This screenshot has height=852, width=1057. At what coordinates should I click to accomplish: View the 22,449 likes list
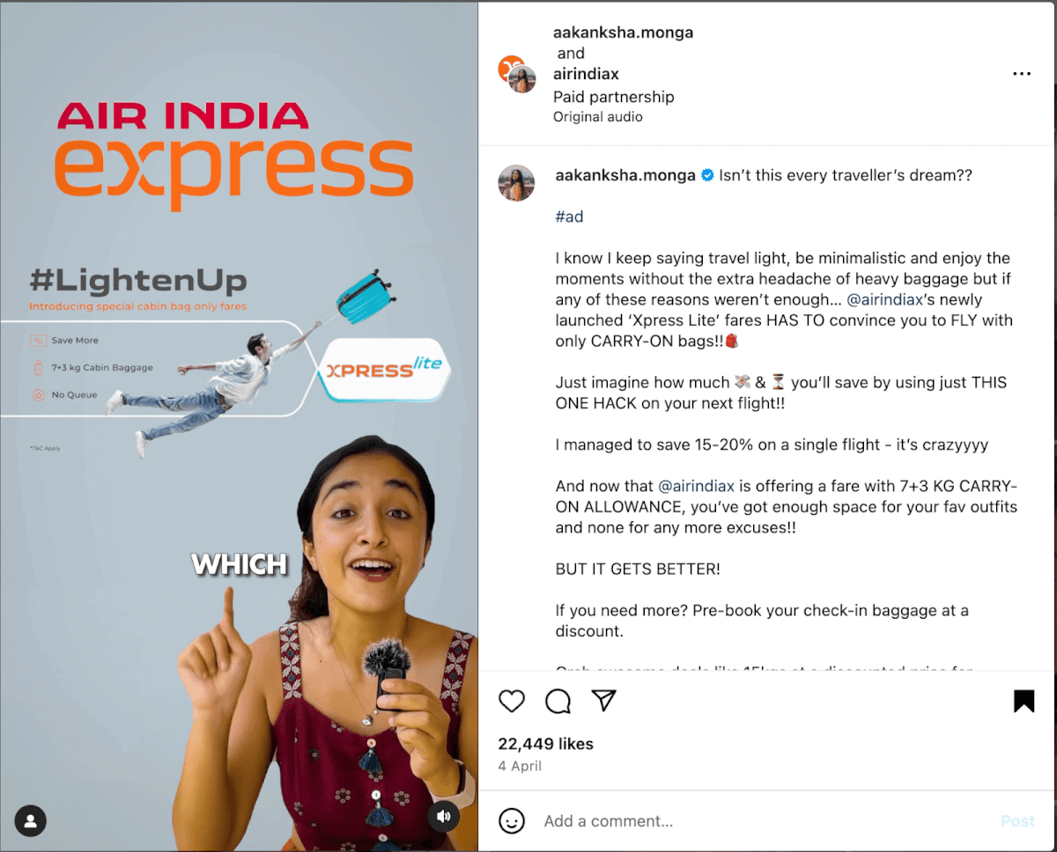pyautogui.click(x=545, y=744)
